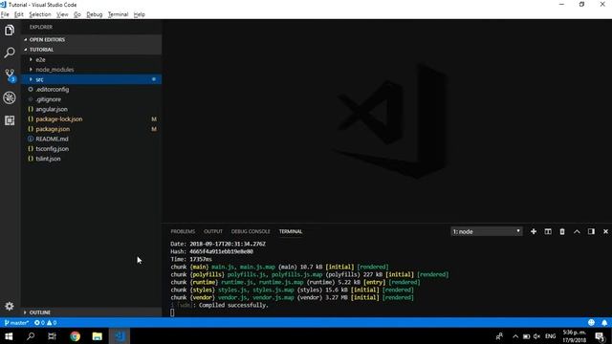This screenshot has width=612, height=344.
Task: Open the Debug view icon
Action: (10, 97)
